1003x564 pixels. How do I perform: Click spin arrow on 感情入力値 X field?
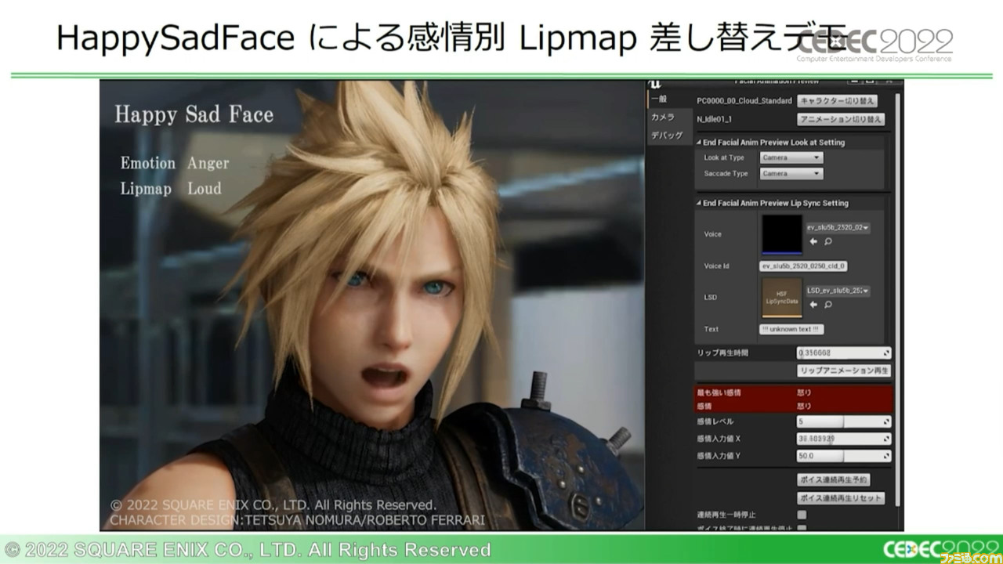887,439
